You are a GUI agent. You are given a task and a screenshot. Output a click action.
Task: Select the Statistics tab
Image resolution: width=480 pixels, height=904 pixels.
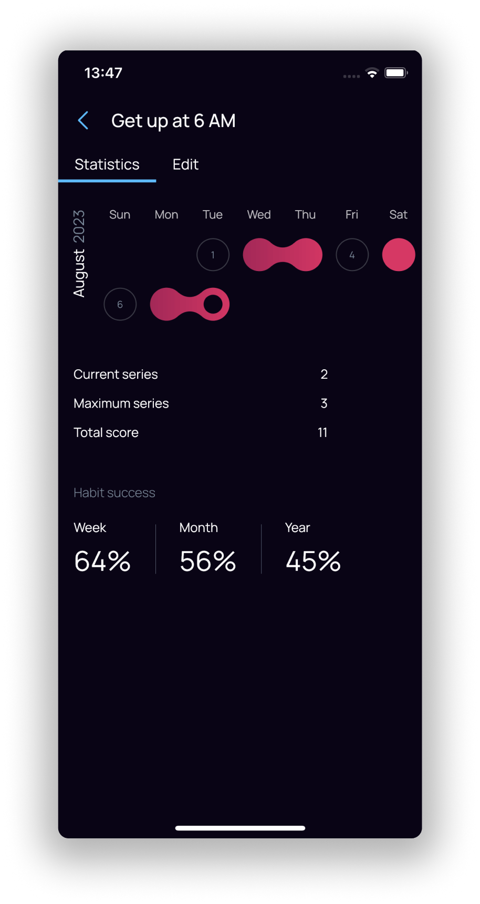[x=107, y=164]
